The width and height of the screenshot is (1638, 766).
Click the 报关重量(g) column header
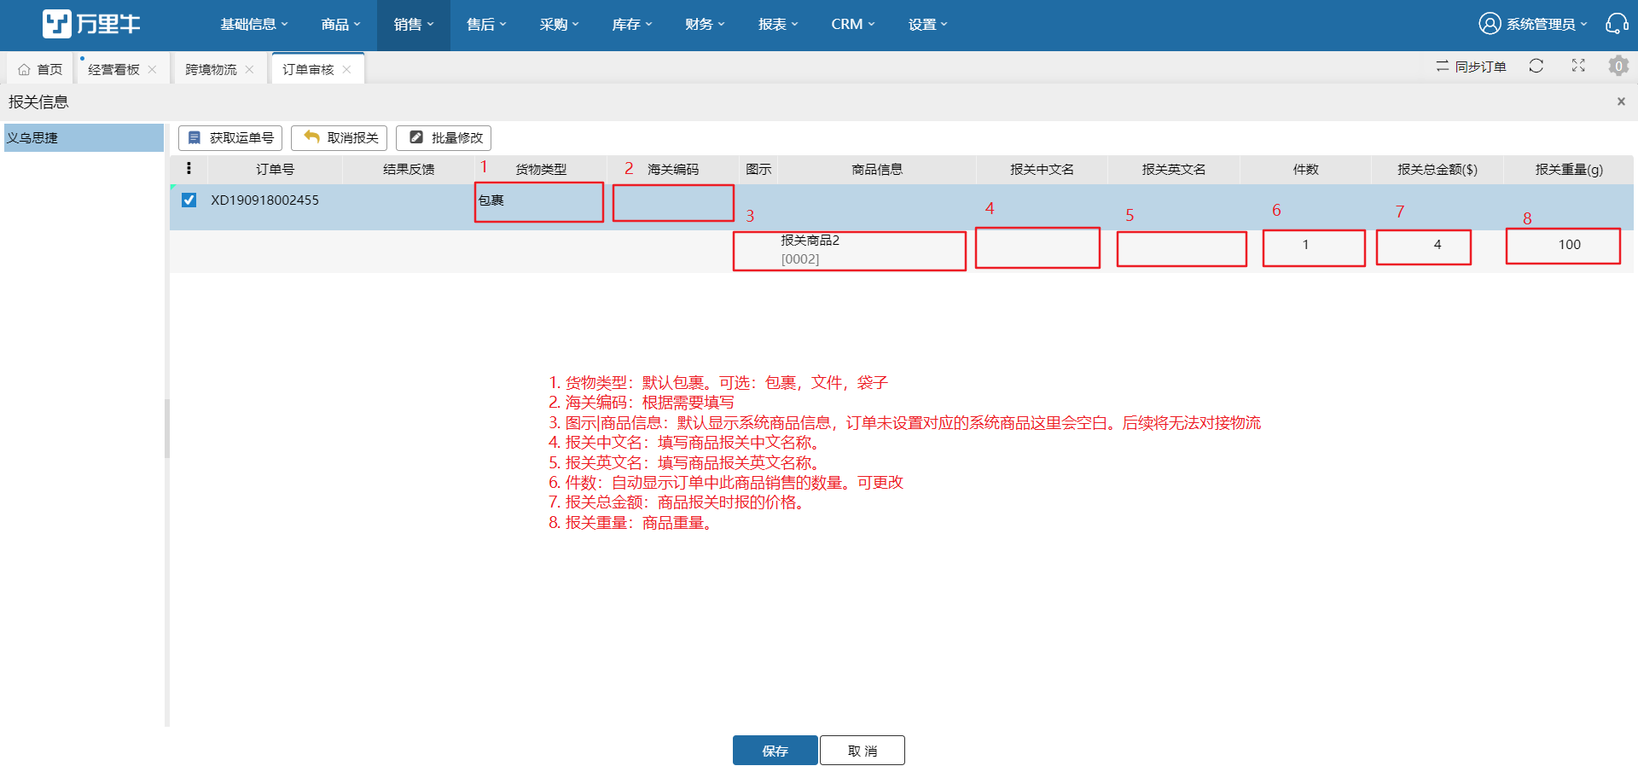click(x=1569, y=169)
